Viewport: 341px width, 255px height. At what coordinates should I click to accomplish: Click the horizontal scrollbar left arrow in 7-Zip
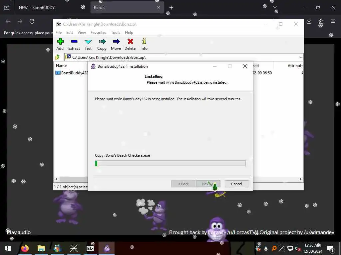[x=57, y=179]
